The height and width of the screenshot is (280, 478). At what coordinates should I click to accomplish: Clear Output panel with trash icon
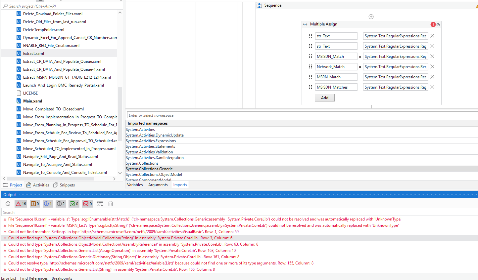(111, 204)
